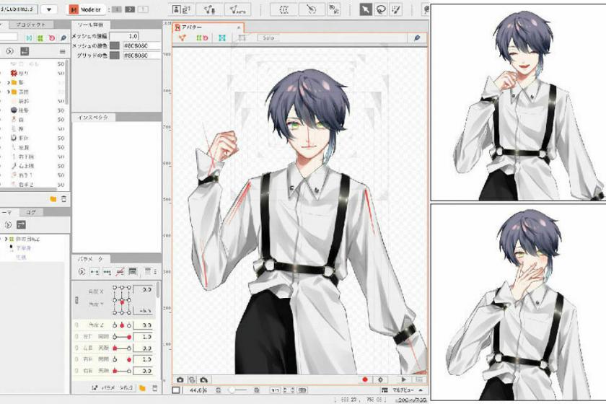606x404 pixels.
Task: Click the dark view-mode icon in deformer panel
Action: (21, 224)
